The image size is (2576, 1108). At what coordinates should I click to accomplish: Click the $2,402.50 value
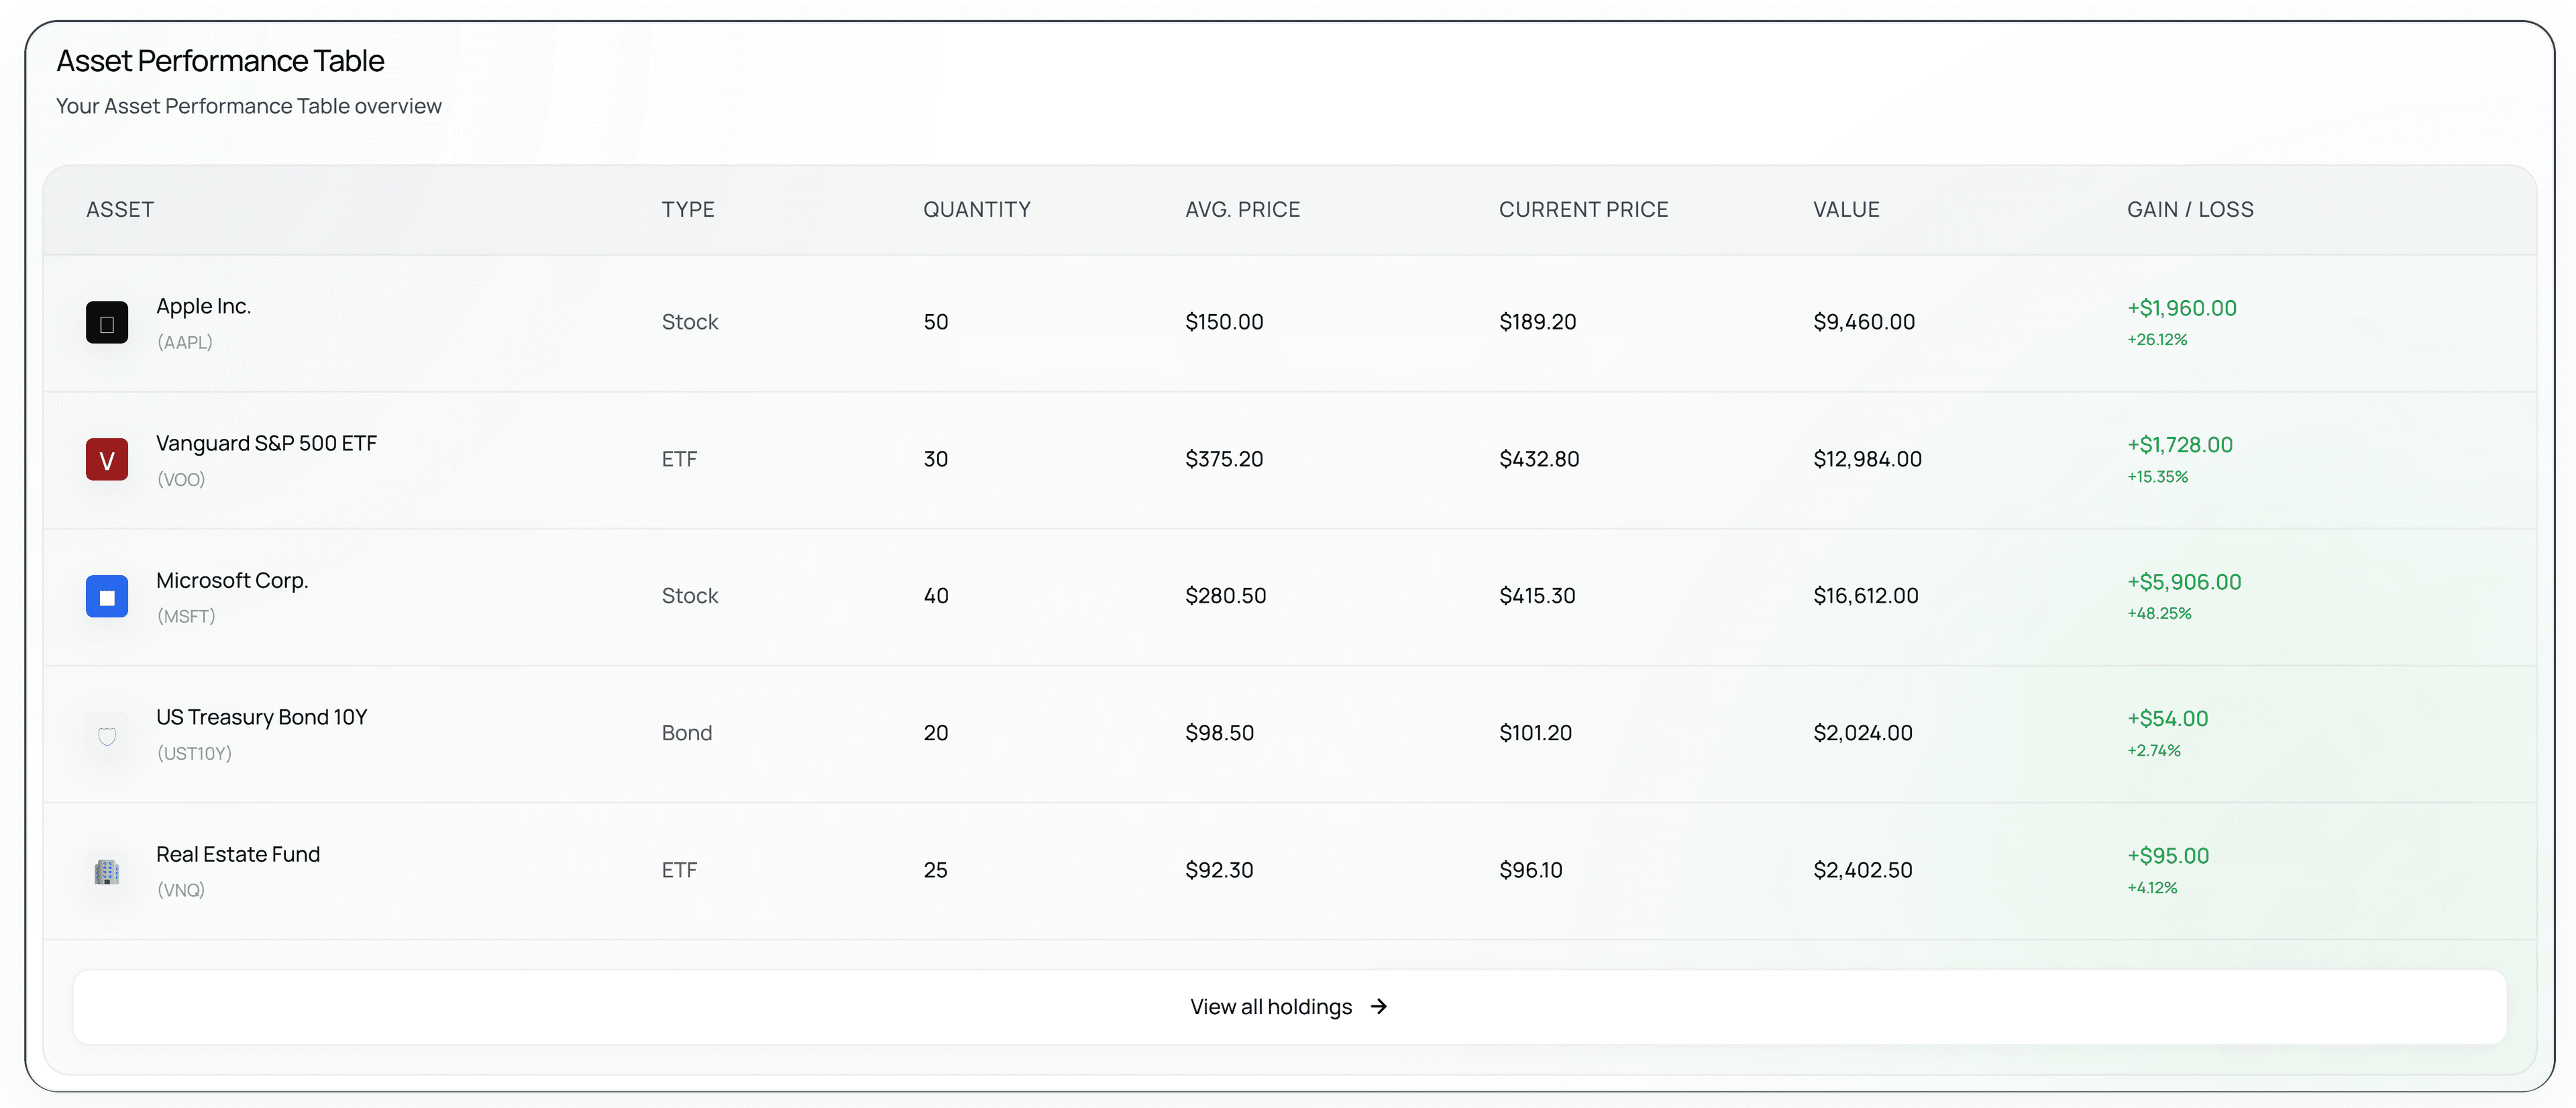click(x=1863, y=870)
